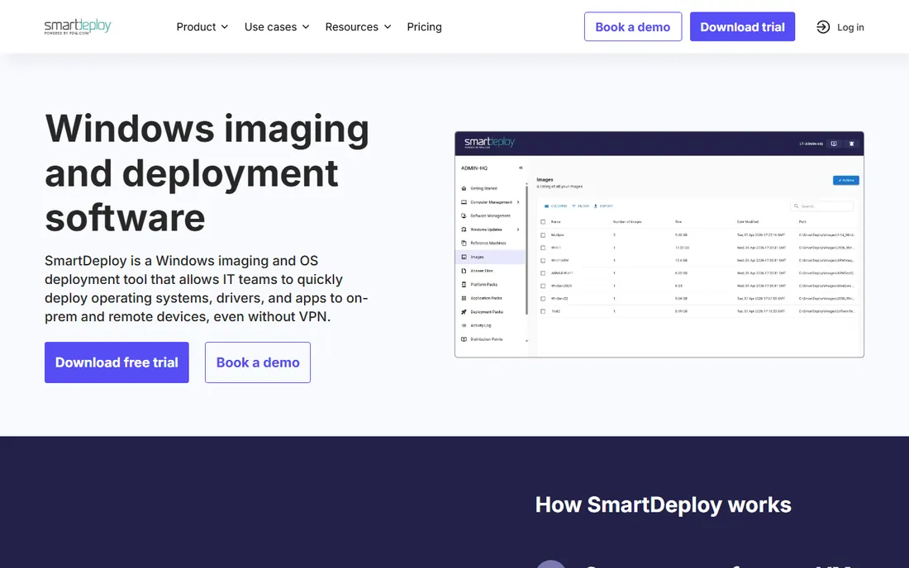909x568 pixels.
Task: Click the 'Windows imaging and deployment software' heading
Action: click(x=207, y=173)
